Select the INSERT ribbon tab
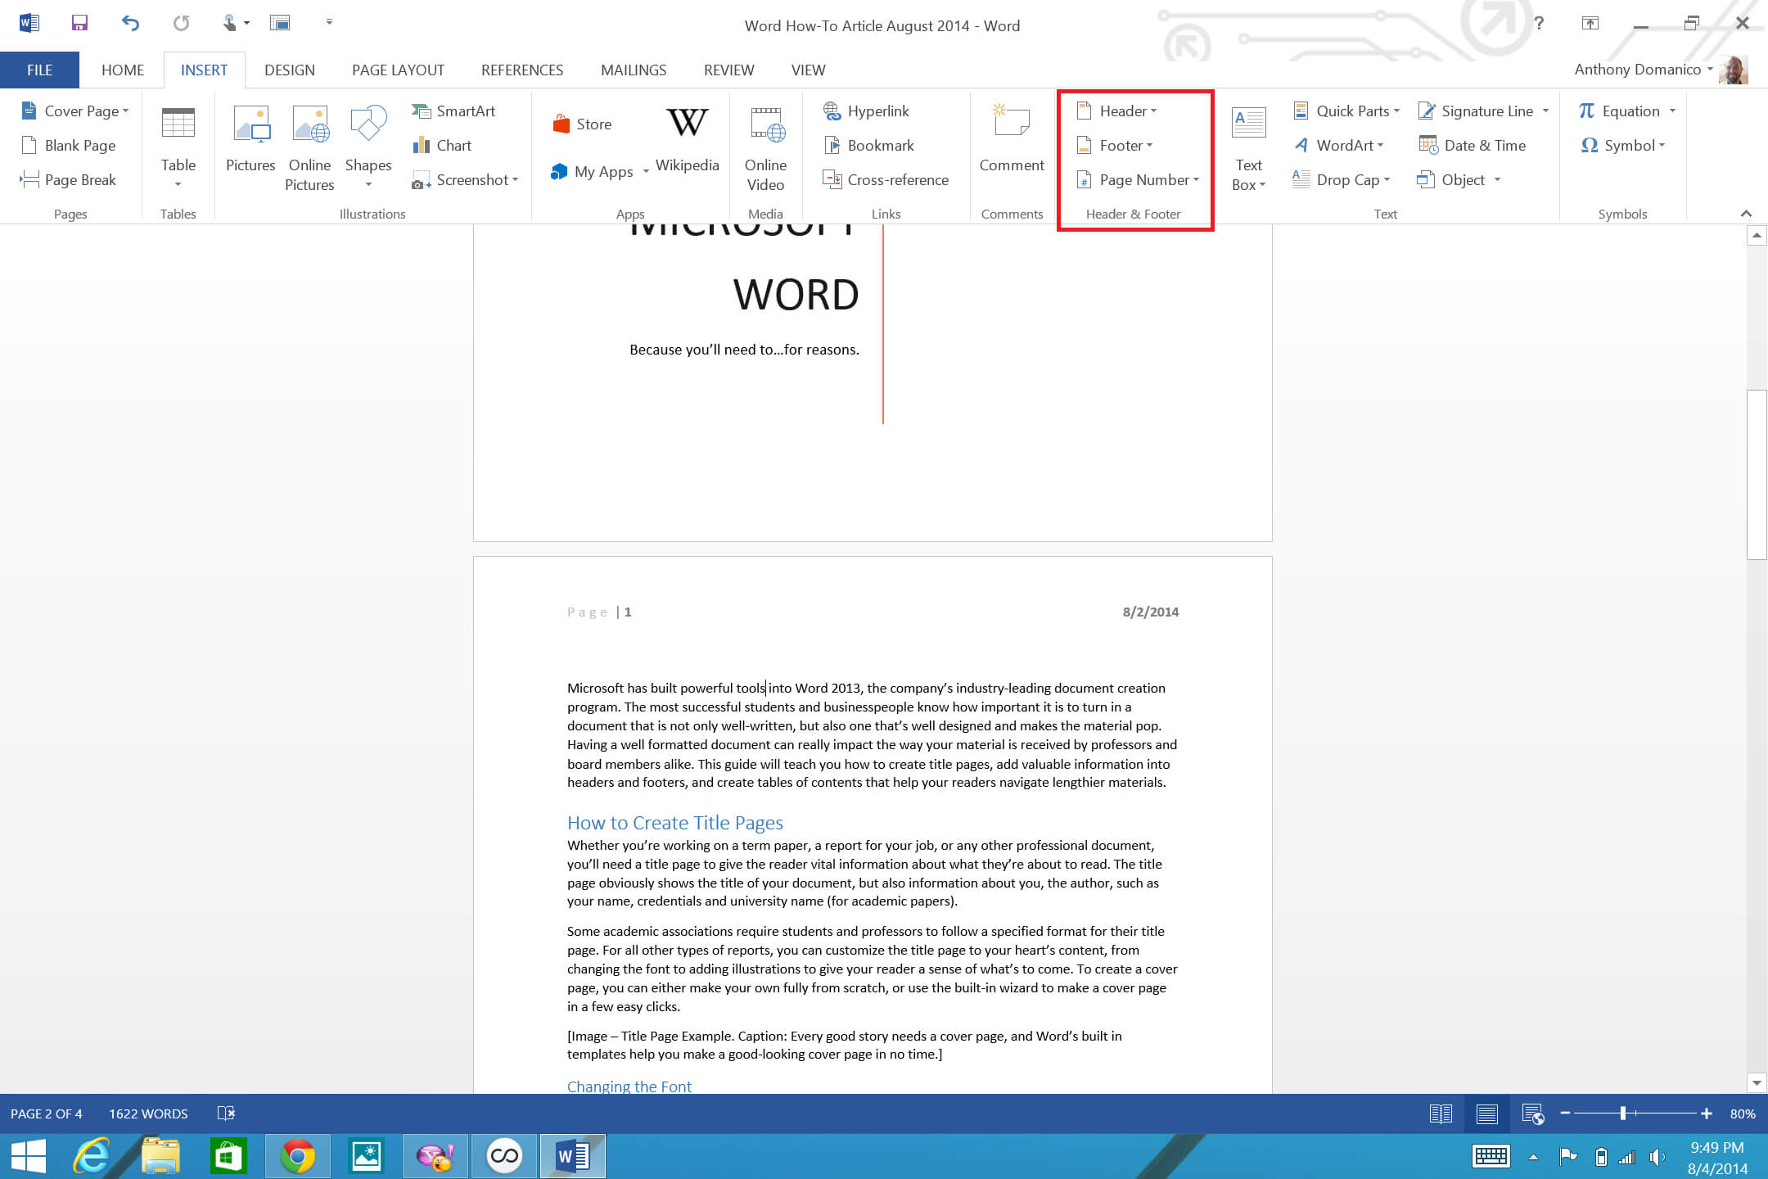Screen dimensions: 1768x1179 point(204,70)
